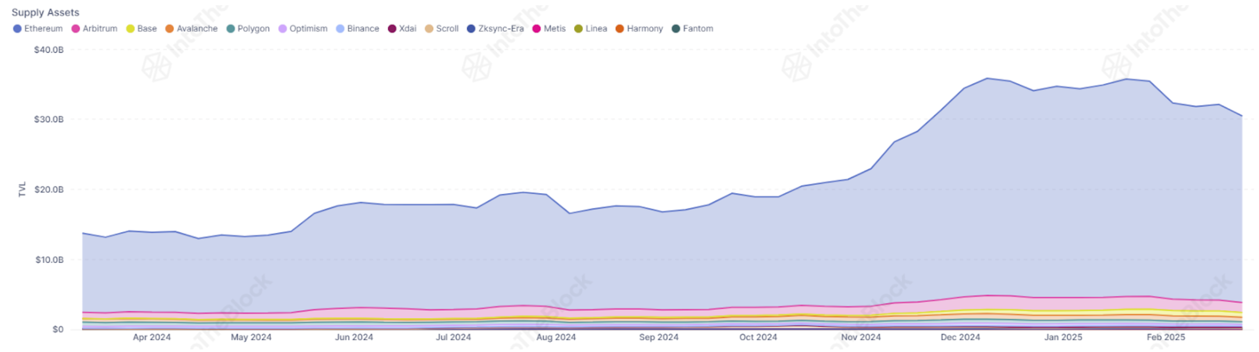The height and width of the screenshot is (352, 1259).
Task: Click the Aug 2024 x-axis label
Action: click(x=556, y=337)
